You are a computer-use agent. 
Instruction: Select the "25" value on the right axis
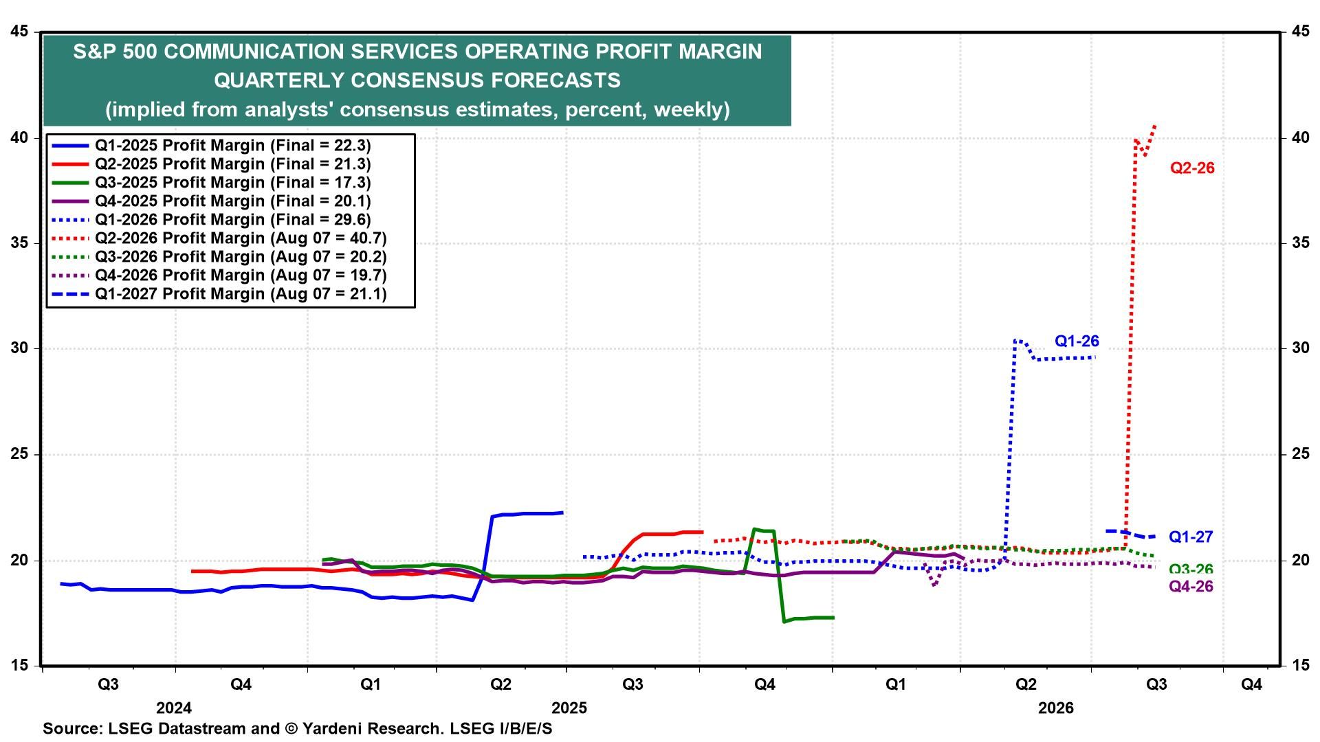point(1300,454)
